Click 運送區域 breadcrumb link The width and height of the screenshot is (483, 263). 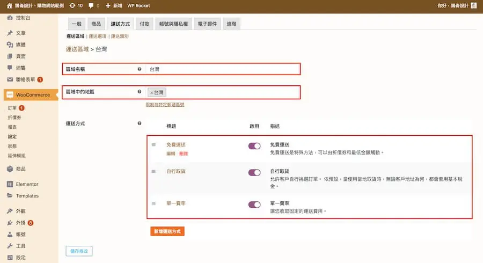pyautogui.click(x=77, y=49)
